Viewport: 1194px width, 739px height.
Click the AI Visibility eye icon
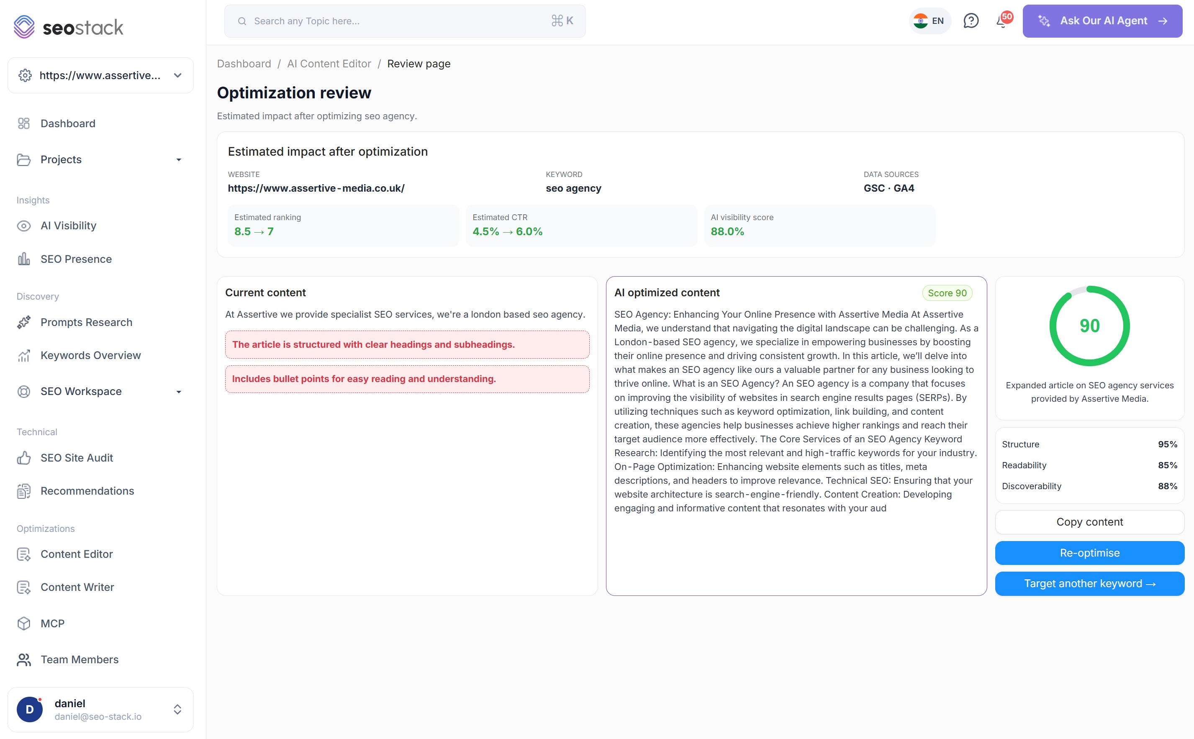click(x=23, y=226)
